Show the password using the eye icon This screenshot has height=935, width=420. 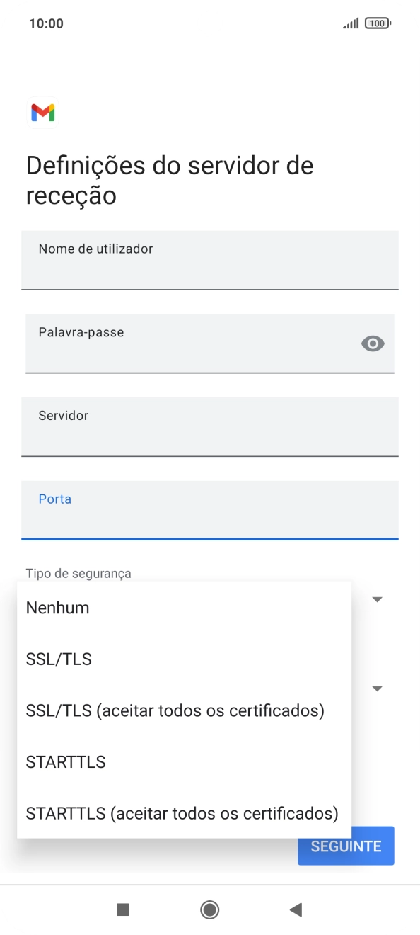[373, 343]
